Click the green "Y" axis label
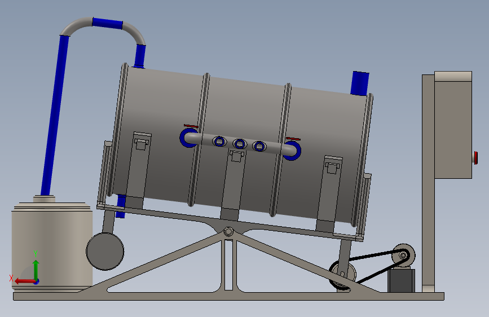 (36, 253)
